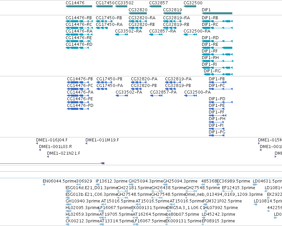Click transcript CG32500-RA
282x226 pixels.
coord(190,35)
